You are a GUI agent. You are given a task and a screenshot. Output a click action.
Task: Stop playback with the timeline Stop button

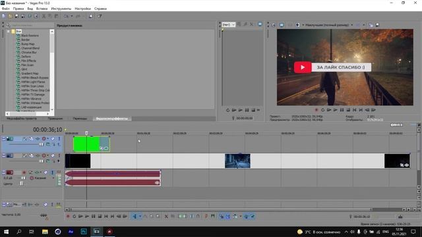click(100, 217)
